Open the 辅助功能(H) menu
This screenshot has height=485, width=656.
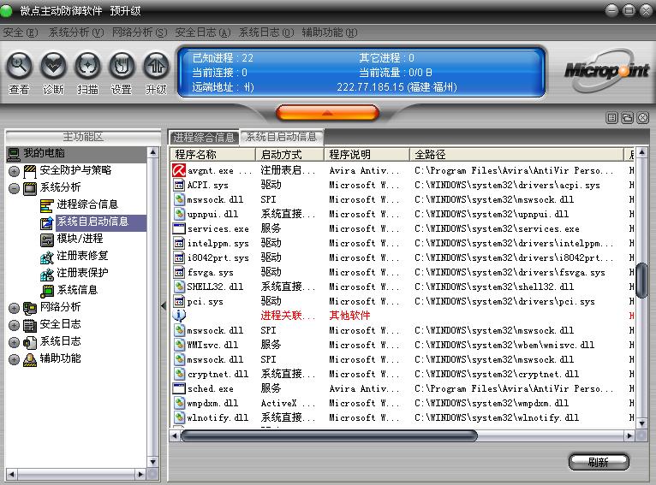pyautogui.click(x=330, y=33)
